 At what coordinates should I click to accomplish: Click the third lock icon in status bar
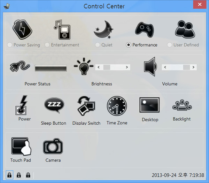pos(28,175)
